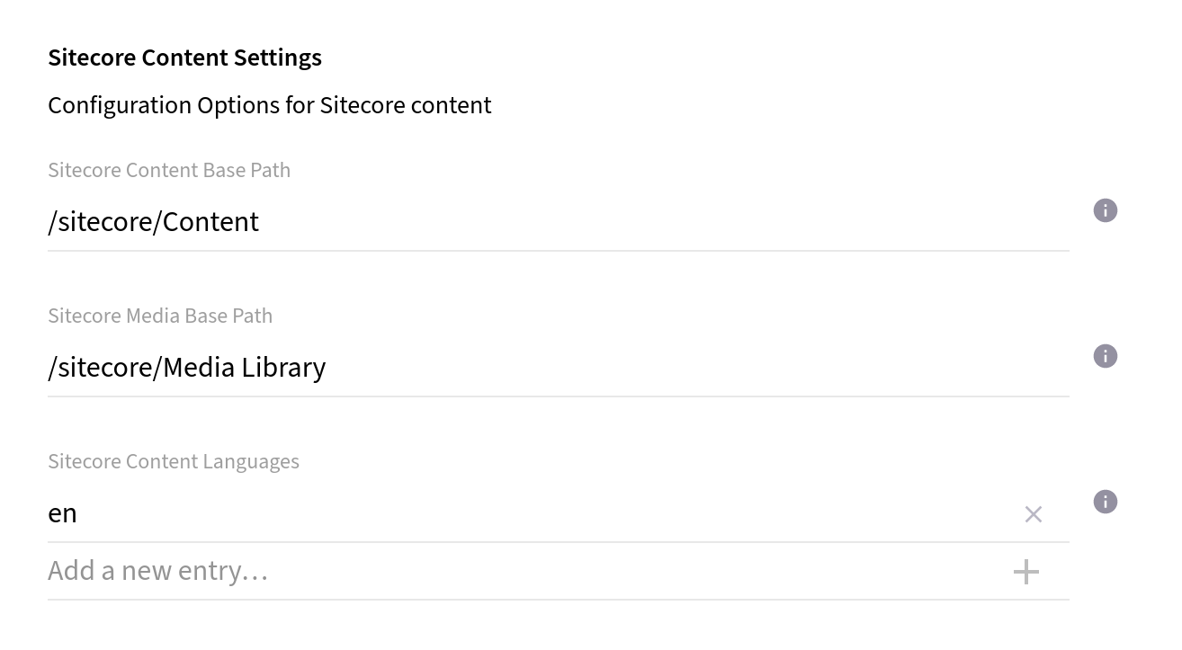
Task: Click the info icon beside Media Base Path
Action: (x=1105, y=356)
